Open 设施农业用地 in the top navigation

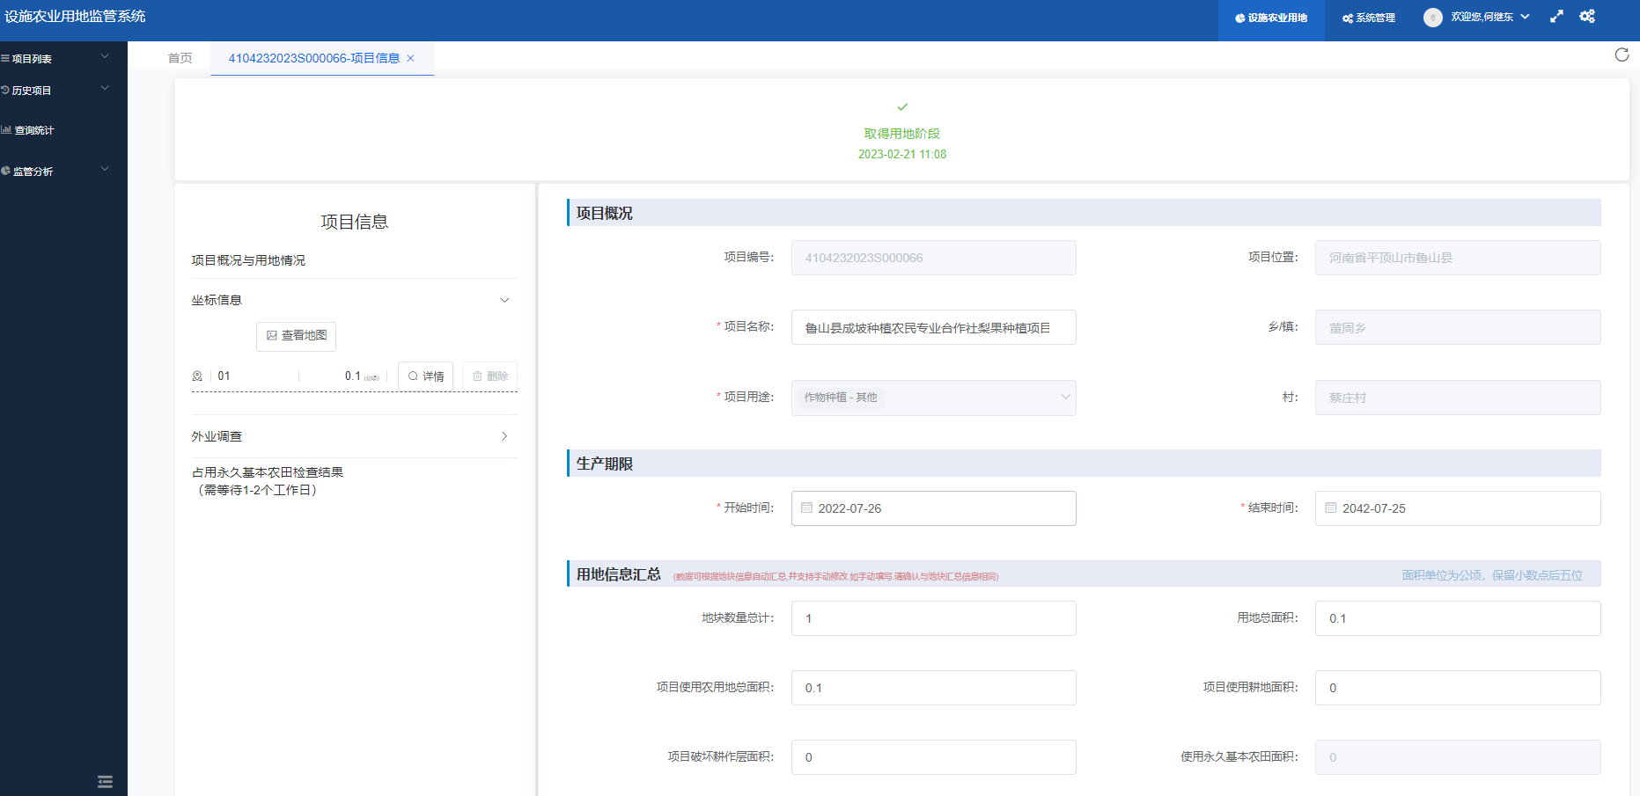(1271, 18)
